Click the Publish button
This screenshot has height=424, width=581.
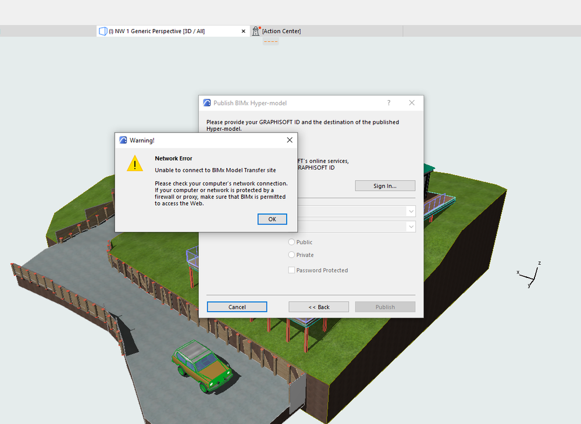pyautogui.click(x=385, y=307)
